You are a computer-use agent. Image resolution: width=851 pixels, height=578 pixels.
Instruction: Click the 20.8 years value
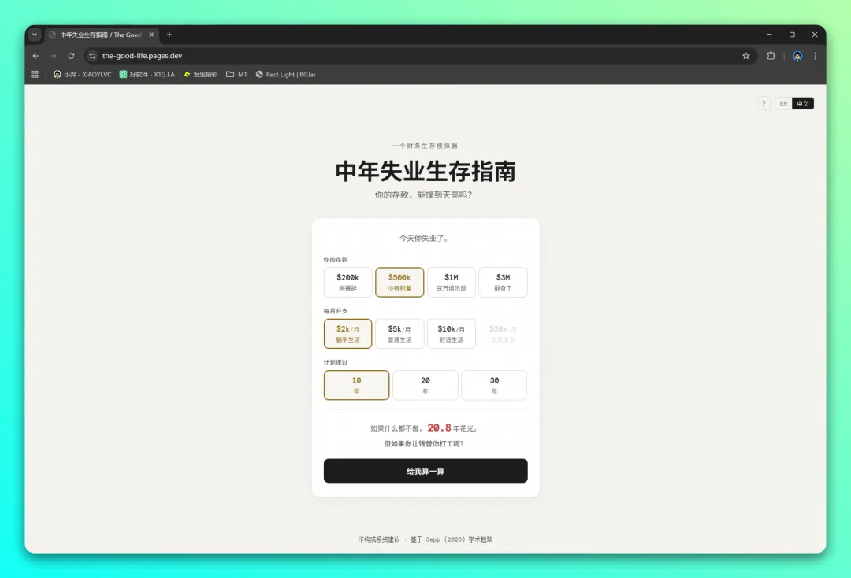439,428
